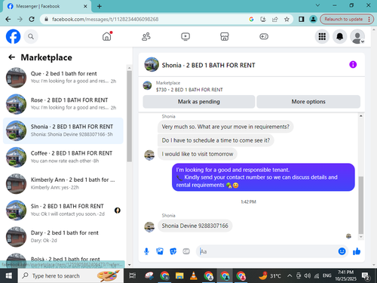
Task: Open the Que 2 bed 1 bath conversation
Action: tap(63, 78)
